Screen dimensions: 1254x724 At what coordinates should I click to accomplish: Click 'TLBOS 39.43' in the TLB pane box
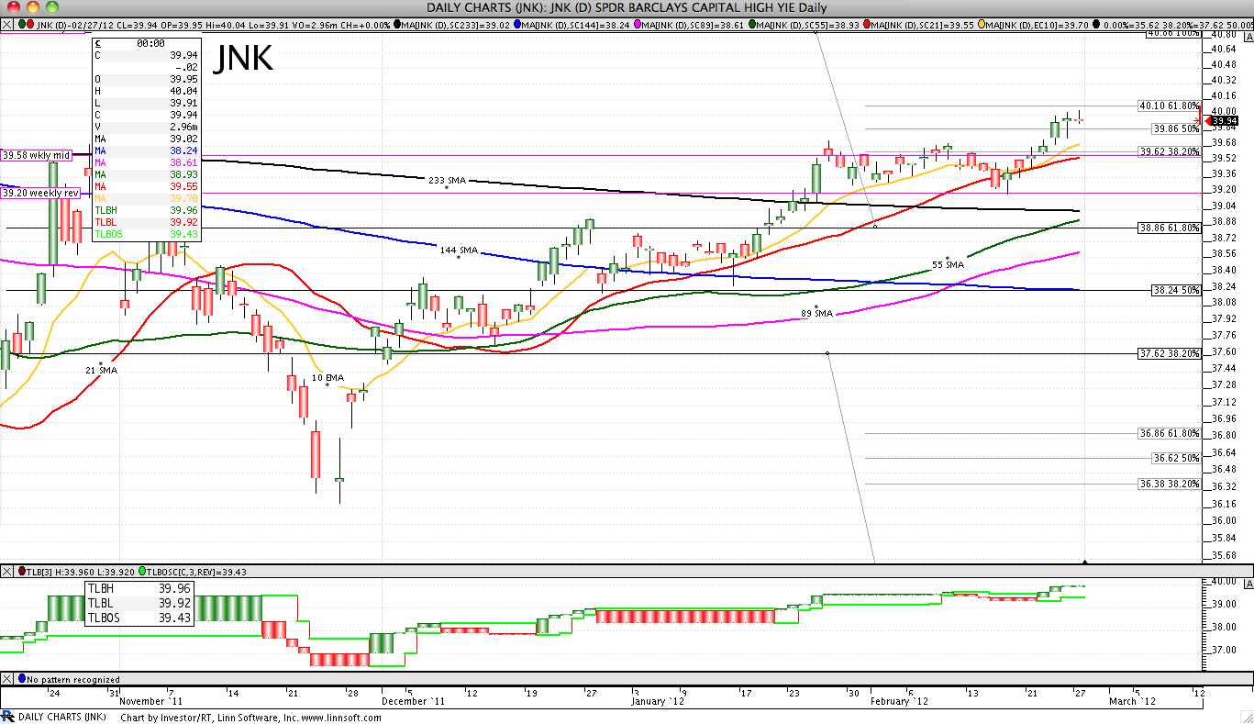pyautogui.click(x=140, y=618)
